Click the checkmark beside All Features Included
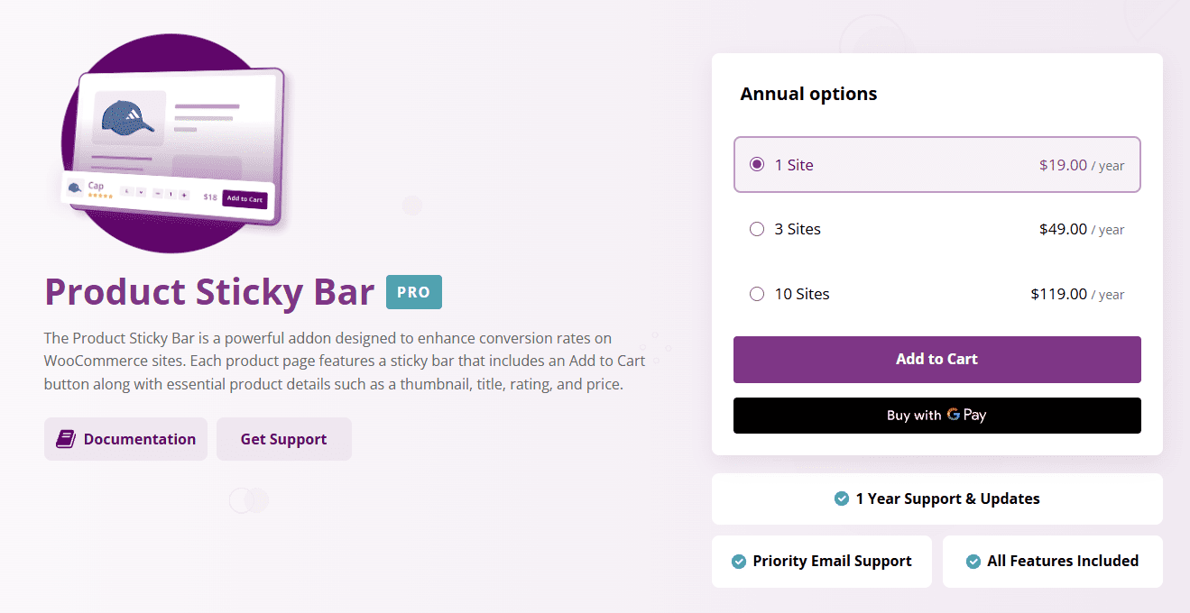Image resolution: width=1190 pixels, height=613 pixels. 973,561
